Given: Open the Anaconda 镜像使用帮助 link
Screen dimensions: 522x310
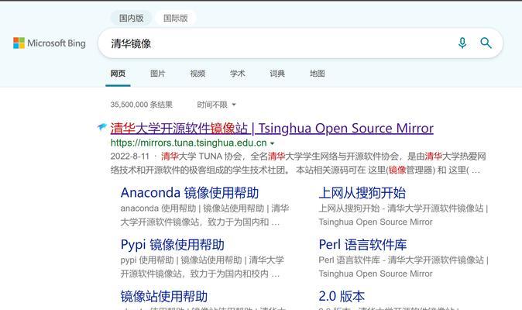Looking at the screenshot, I should (x=190, y=193).
